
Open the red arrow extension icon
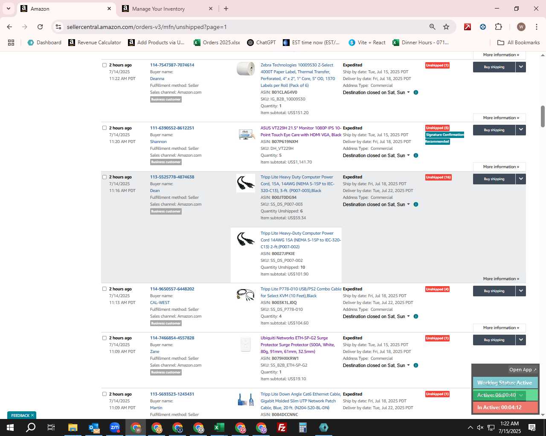pyautogui.click(x=468, y=27)
